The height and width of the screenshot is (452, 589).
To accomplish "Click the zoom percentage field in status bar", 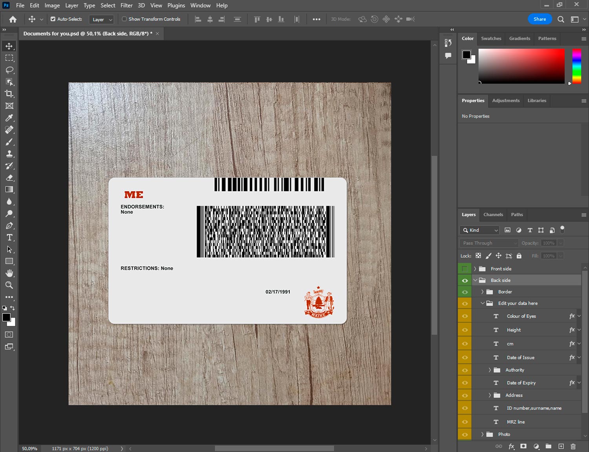I will [30, 448].
